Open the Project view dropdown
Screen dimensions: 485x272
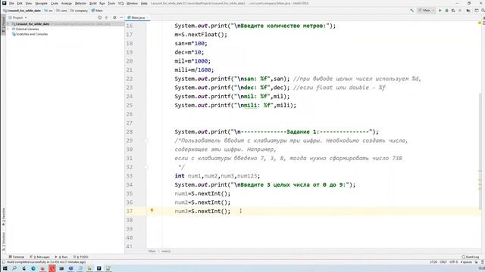pos(18,17)
